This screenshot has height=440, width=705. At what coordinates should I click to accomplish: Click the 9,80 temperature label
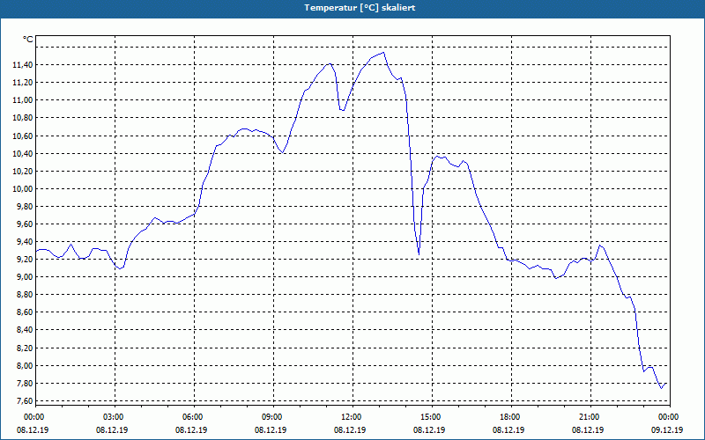pyautogui.click(x=25, y=207)
